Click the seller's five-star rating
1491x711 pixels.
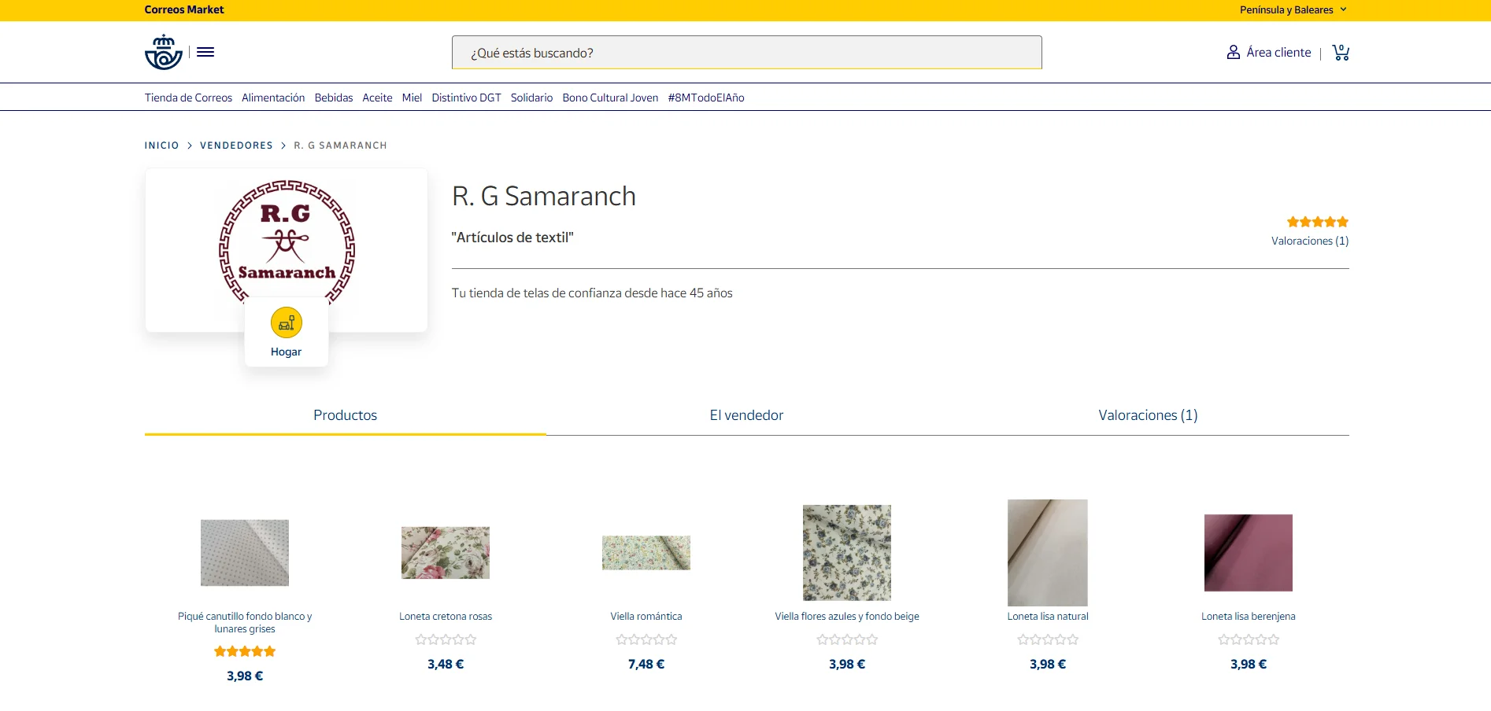click(x=1317, y=222)
